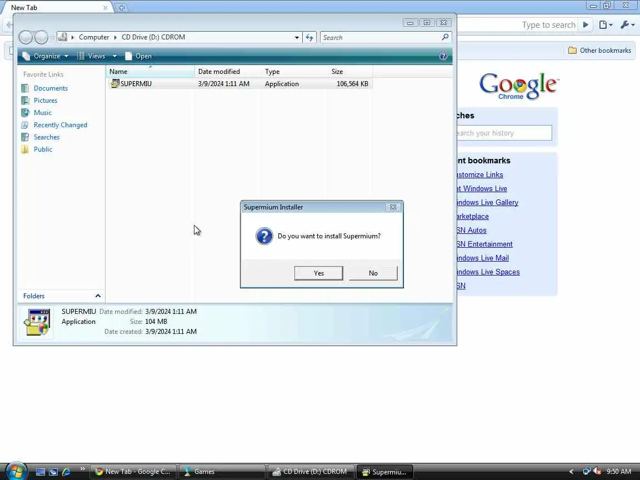The width and height of the screenshot is (640, 480).
Task: Open Pictures favorite link
Action: click(x=46, y=101)
